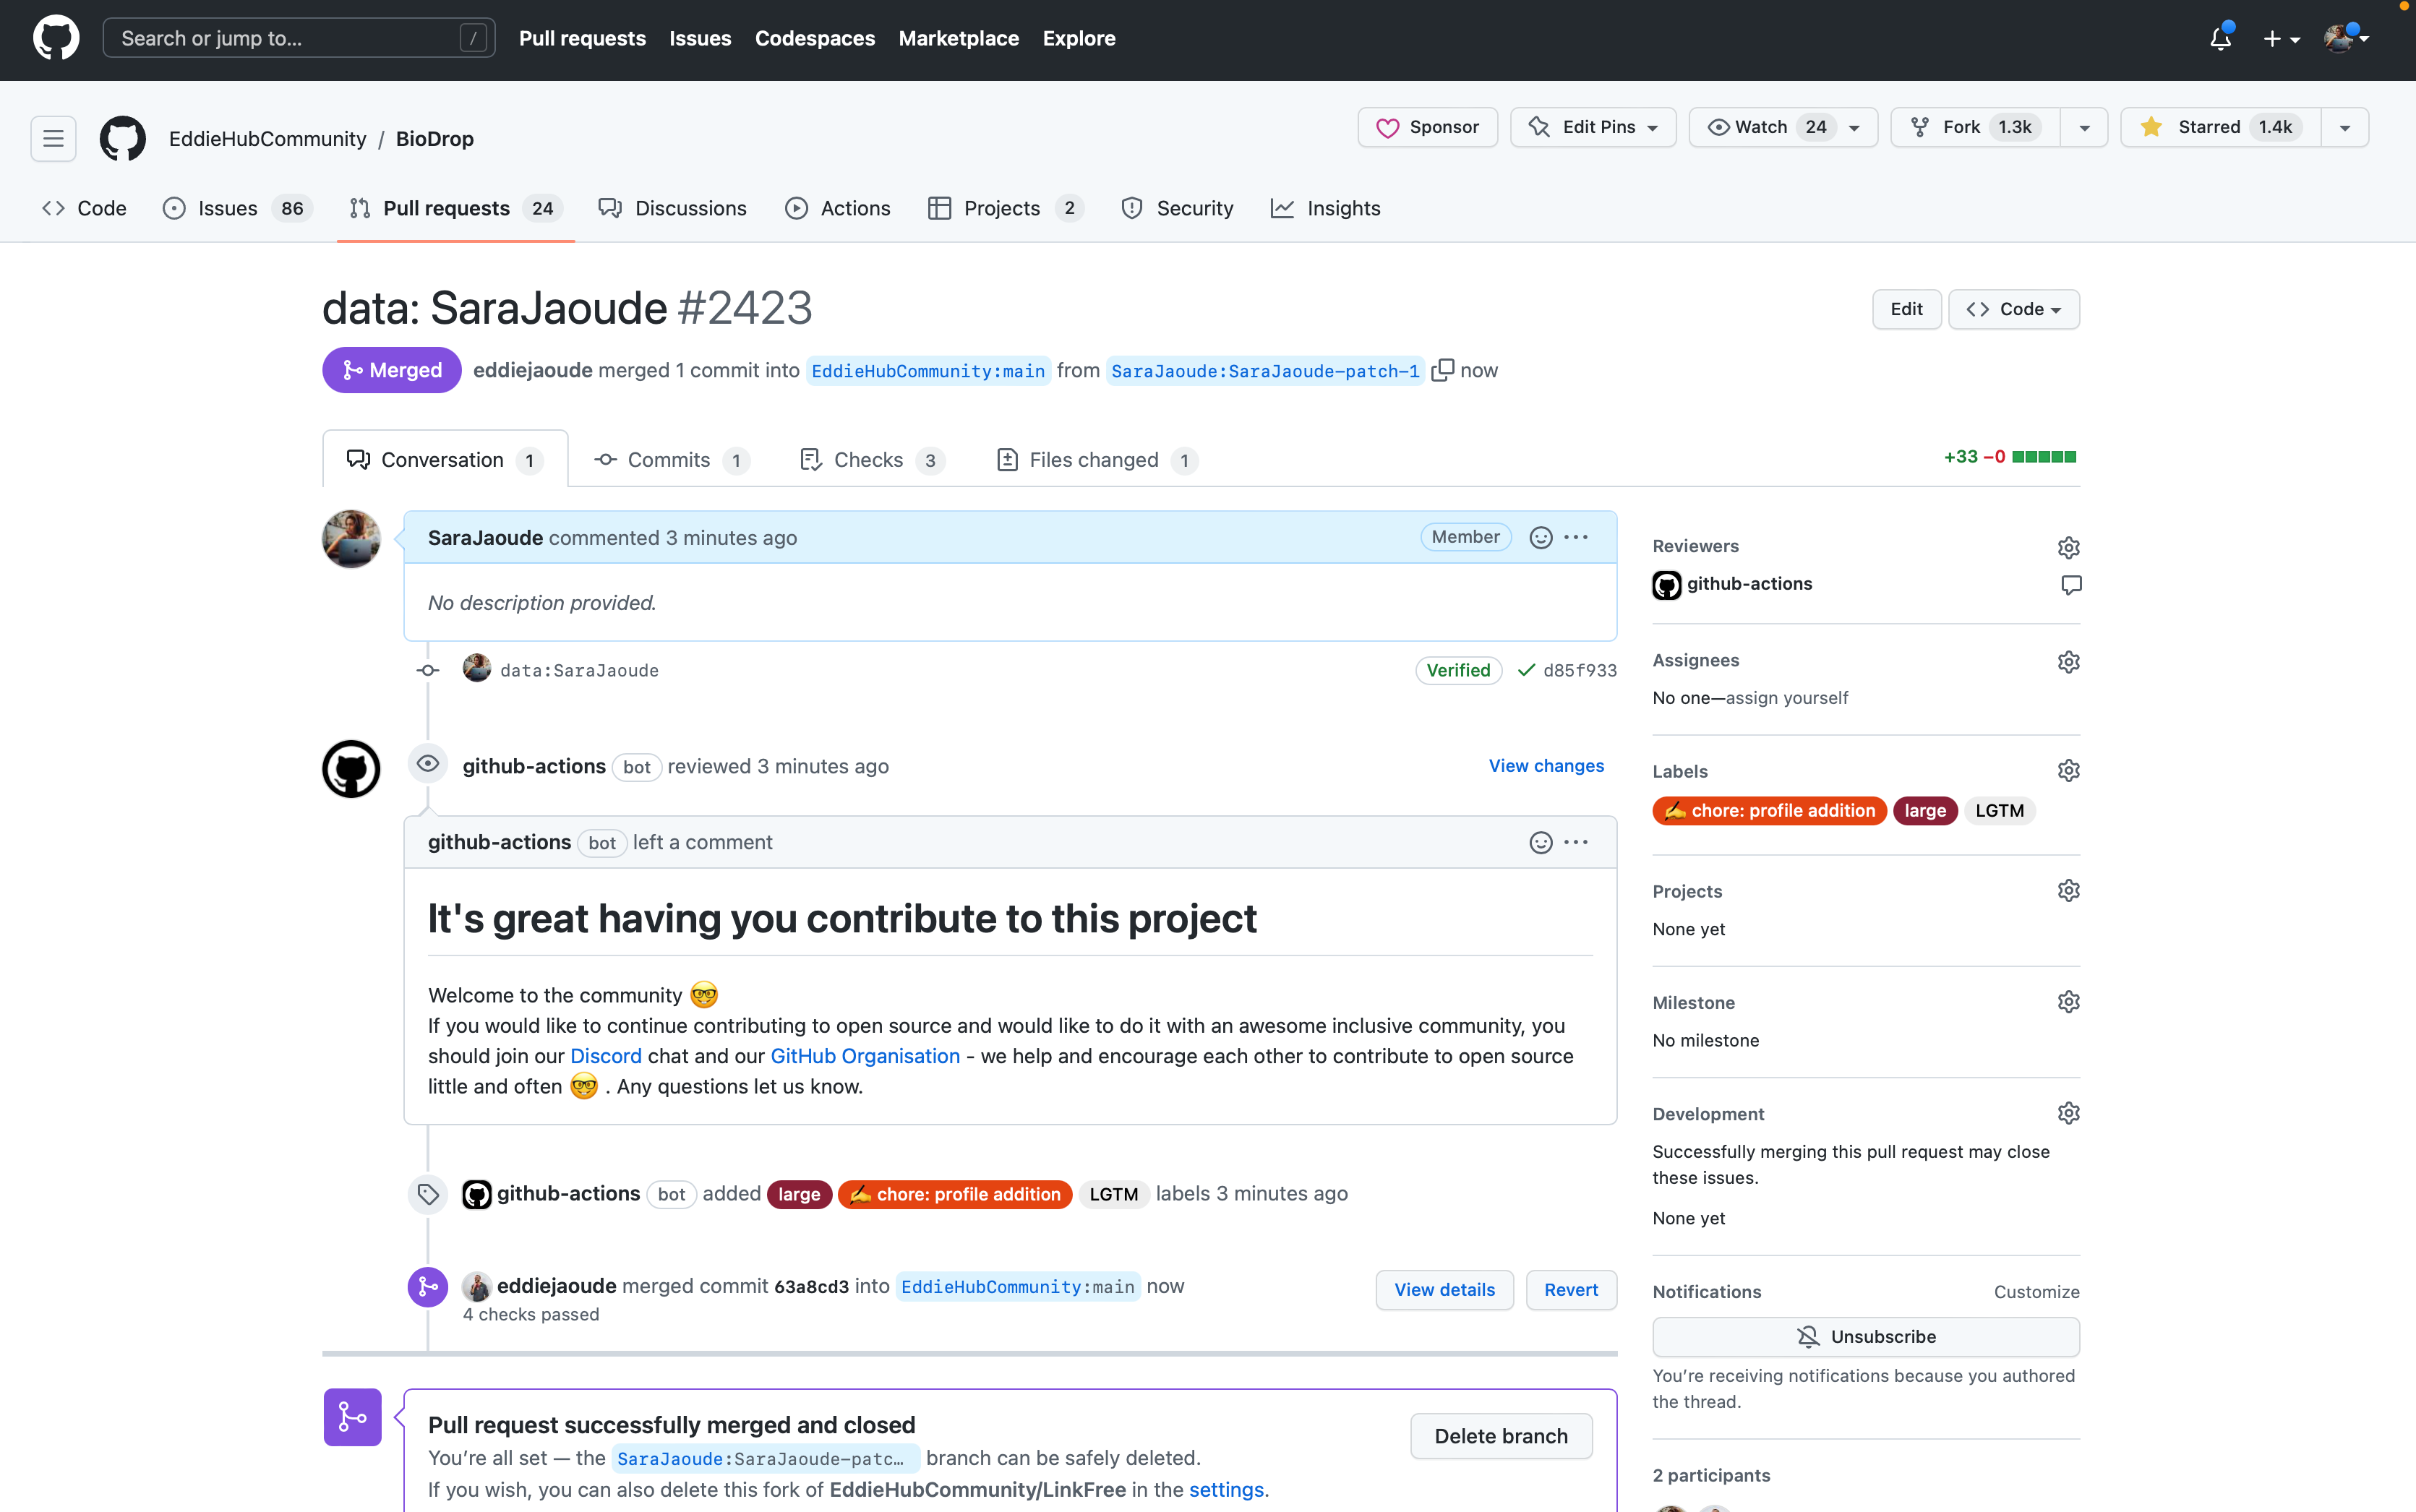
Task: Open the repository sidebar hamburger menu
Action: pos(53,138)
